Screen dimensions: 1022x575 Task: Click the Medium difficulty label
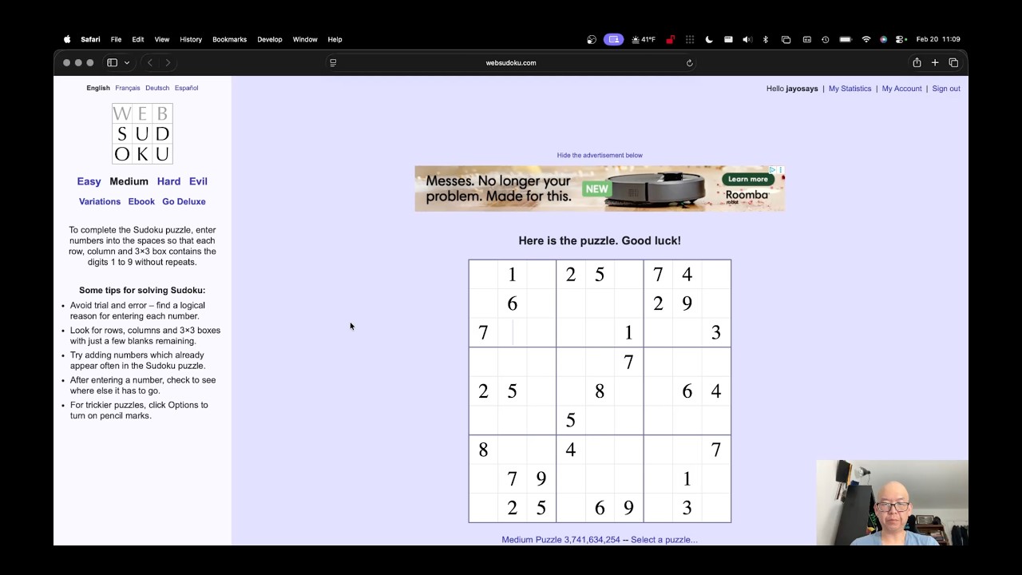click(129, 181)
